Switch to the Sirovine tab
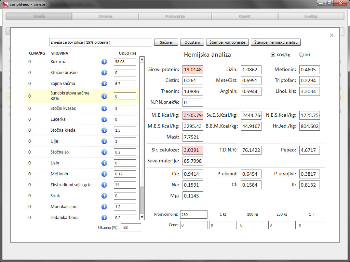Image resolution: width=350 pixels, height=262 pixels. (105, 16)
